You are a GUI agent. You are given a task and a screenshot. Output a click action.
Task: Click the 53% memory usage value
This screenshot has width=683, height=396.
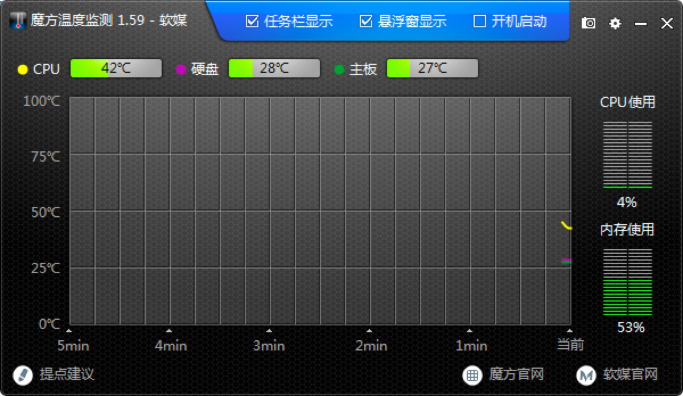[x=631, y=328]
